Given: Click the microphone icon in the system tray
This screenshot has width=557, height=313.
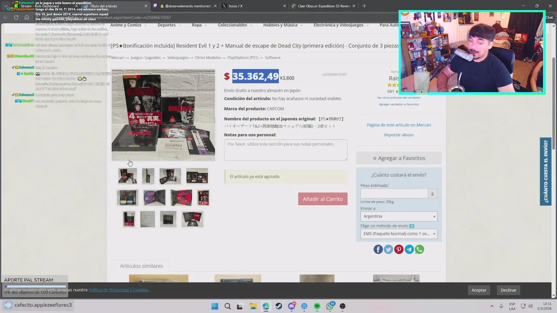Looking at the screenshot, I should (501, 306).
